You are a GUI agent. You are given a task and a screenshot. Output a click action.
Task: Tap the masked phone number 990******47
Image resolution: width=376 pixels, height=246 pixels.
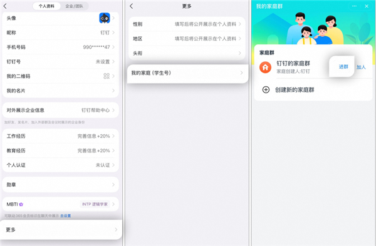[x=97, y=47]
